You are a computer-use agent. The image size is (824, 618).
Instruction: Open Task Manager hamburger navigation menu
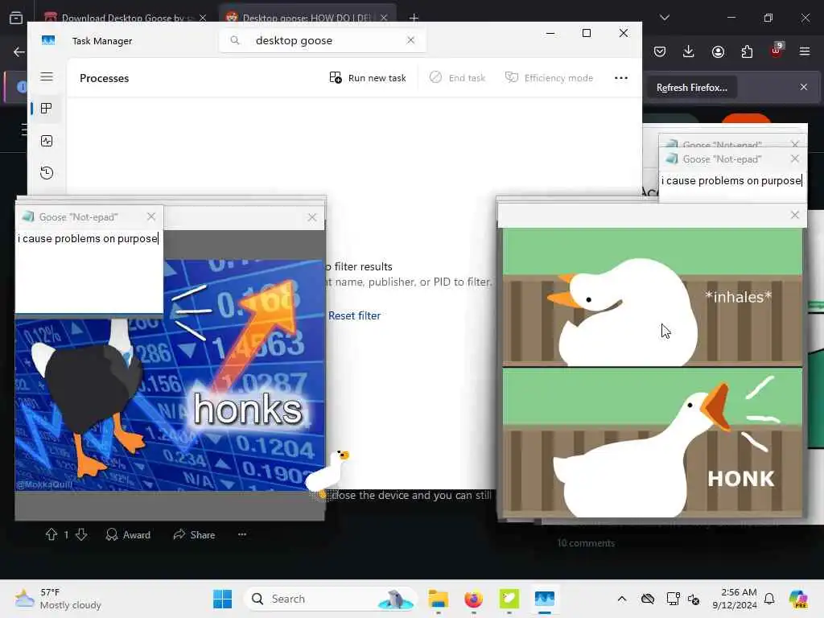click(46, 76)
